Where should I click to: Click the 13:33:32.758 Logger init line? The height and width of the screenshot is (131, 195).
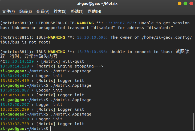(x=31, y=119)
